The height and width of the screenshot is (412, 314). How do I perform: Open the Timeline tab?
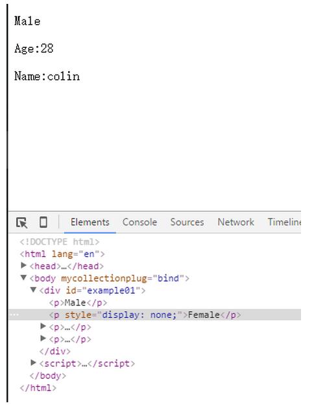tap(284, 222)
